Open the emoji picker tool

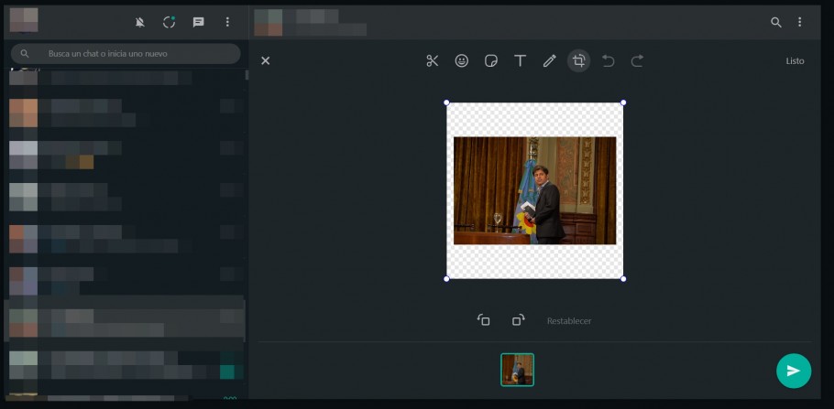pyautogui.click(x=462, y=61)
